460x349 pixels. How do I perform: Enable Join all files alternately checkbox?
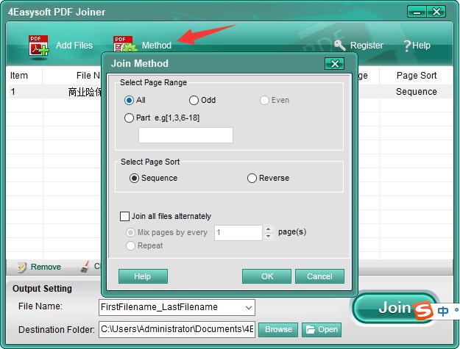[x=124, y=217]
